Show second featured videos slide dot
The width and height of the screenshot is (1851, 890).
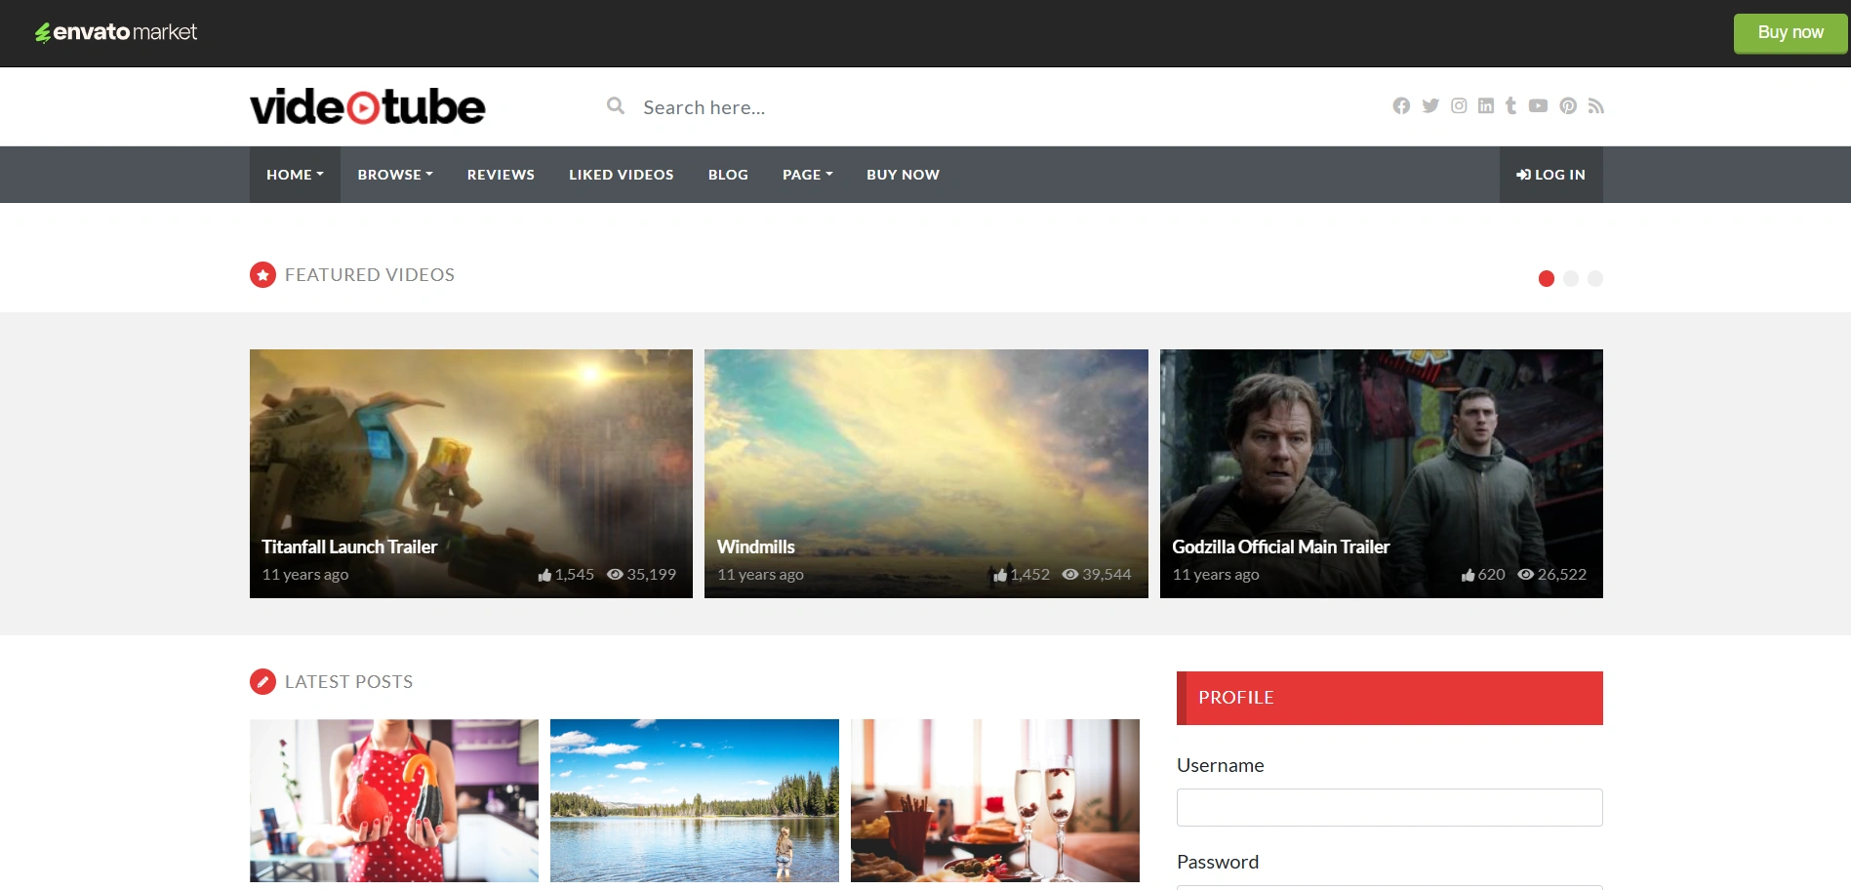pyautogui.click(x=1571, y=278)
